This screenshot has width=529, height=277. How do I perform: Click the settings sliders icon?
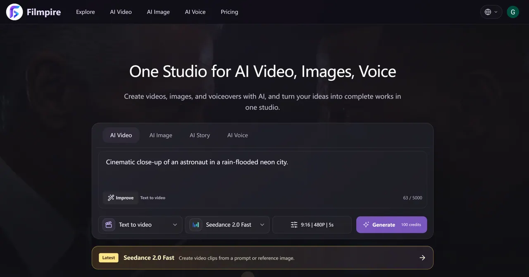pos(294,225)
